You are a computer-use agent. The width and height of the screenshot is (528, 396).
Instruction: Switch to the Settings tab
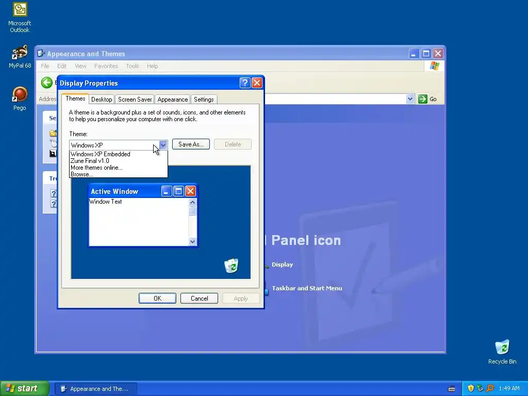pyautogui.click(x=204, y=100)
